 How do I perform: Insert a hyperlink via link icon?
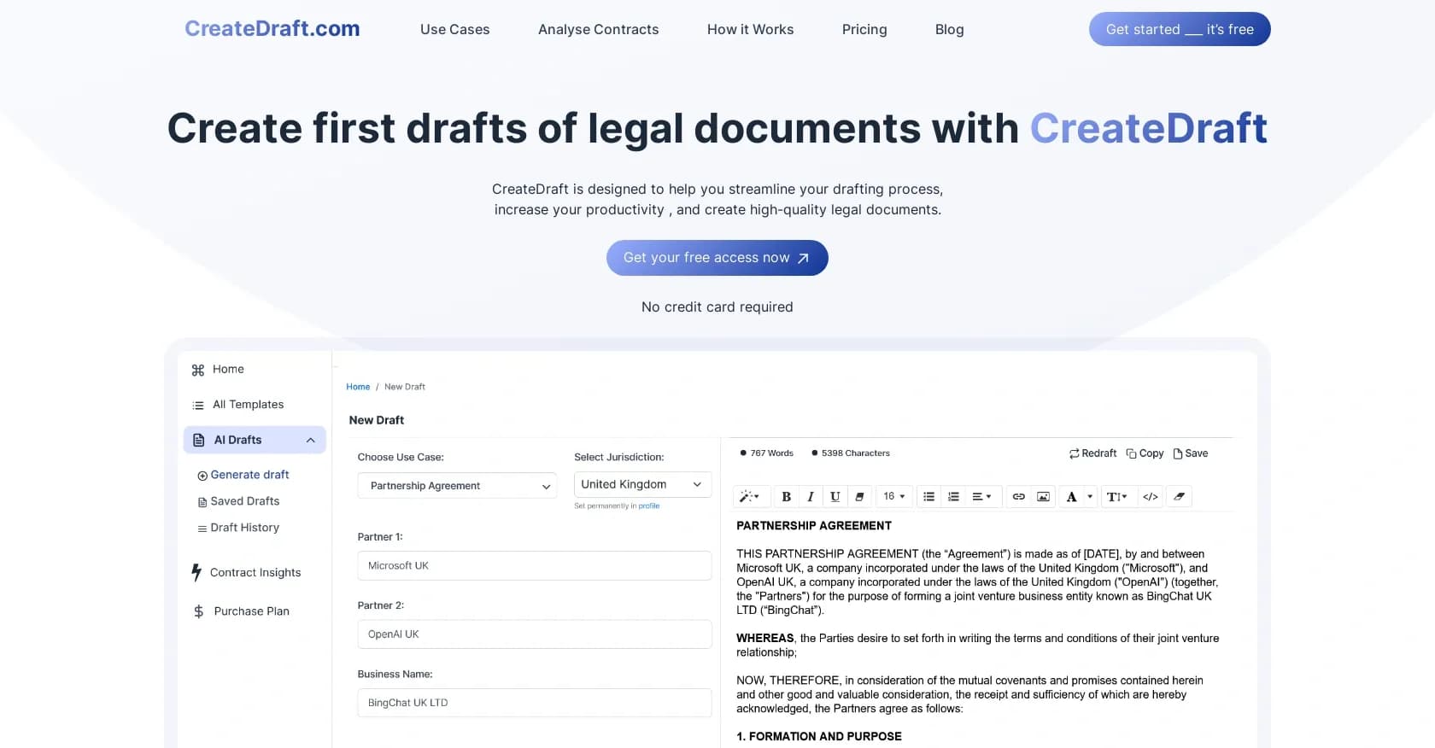[x=1018, y=496]
